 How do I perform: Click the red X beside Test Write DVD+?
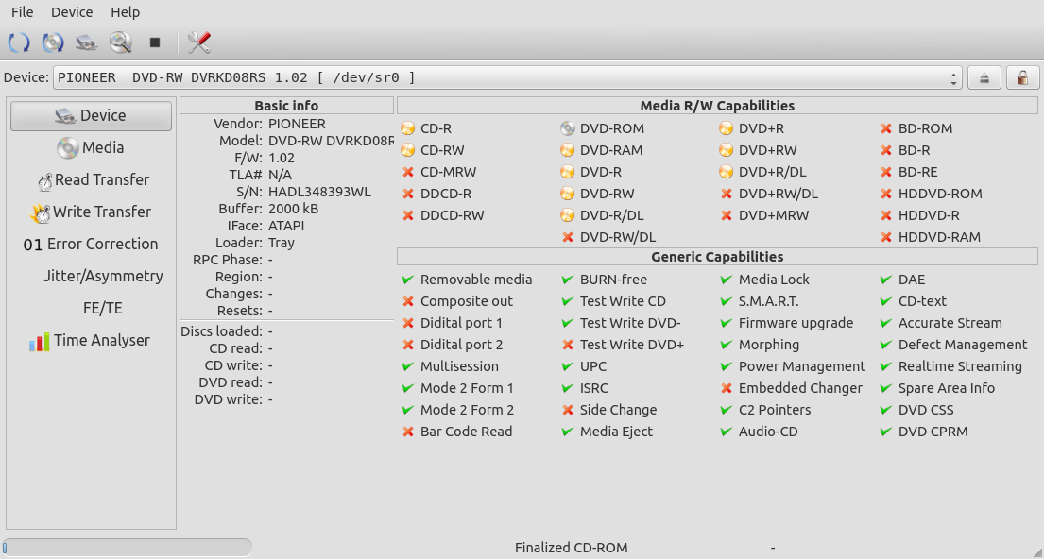pos(567,345)
